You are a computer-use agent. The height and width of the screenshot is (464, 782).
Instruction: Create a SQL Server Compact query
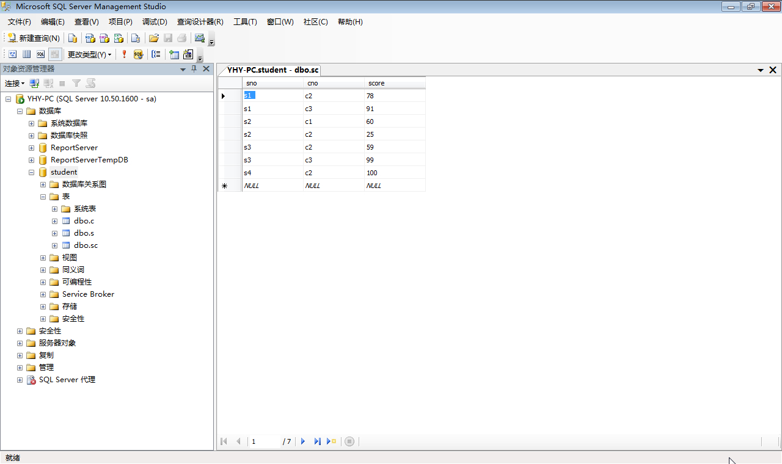tap(136, 38)
